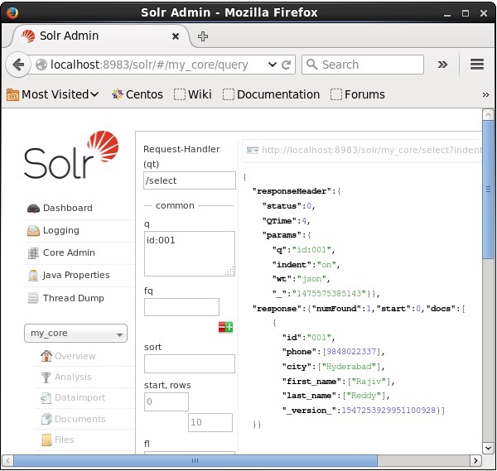Open the my_core core selector dropdown
Image resolution: width=497 pixels, height=471 pixels.
click(x=75, y=334)
